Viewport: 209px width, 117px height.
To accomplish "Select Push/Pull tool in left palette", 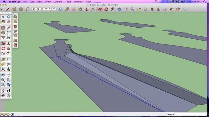I will (x=8, y=44).
